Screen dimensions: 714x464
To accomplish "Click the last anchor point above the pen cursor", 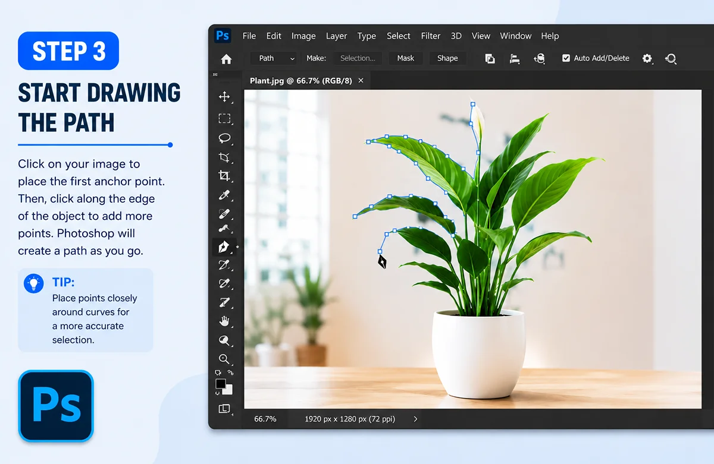I will tap(381, 251).
